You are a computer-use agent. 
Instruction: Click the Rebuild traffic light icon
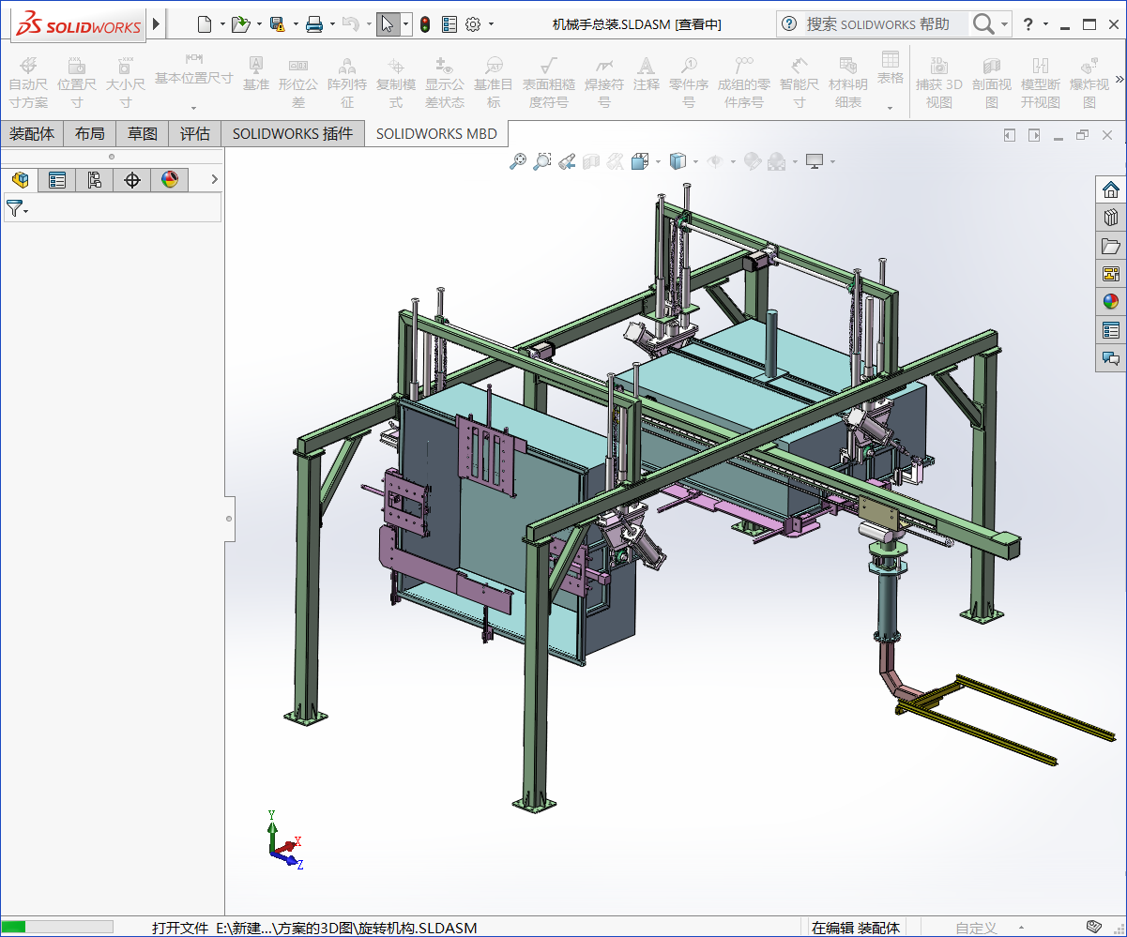(424, 24)
